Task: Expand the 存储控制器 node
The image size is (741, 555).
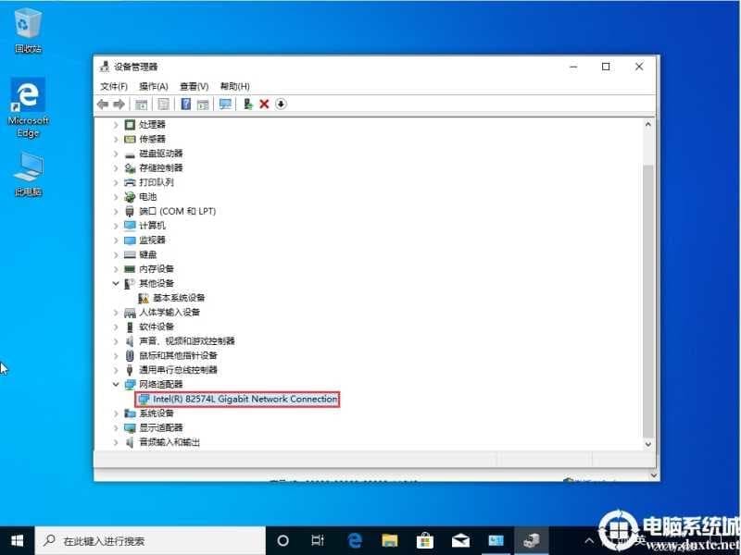Action: tap(116, 168)
